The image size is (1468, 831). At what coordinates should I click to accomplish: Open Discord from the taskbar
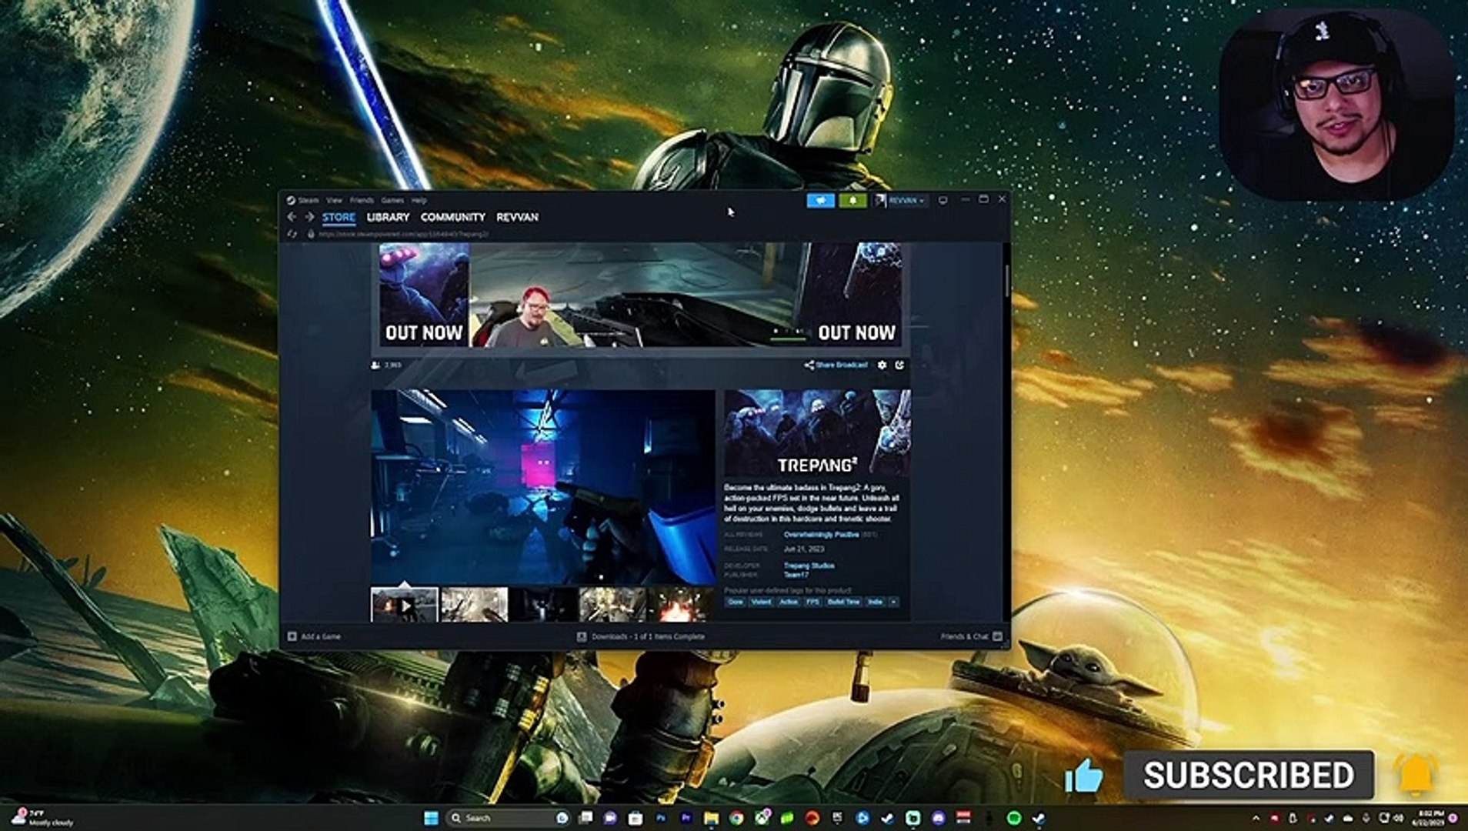tap(939, 818)
